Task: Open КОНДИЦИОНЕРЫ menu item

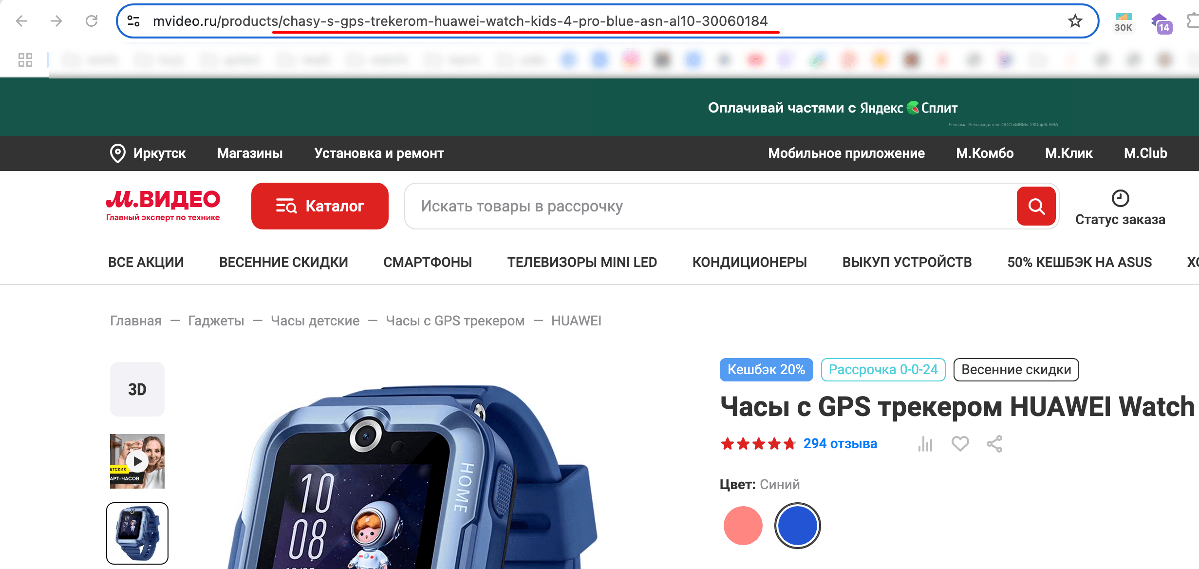Action: [749, 262]
